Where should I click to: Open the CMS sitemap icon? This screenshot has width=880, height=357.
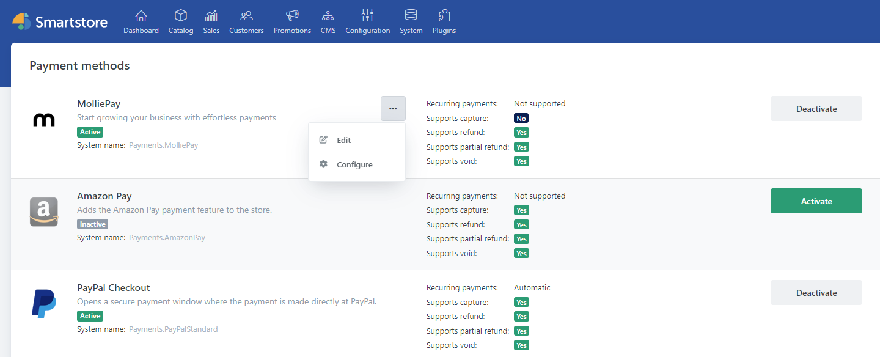point(328,16)
